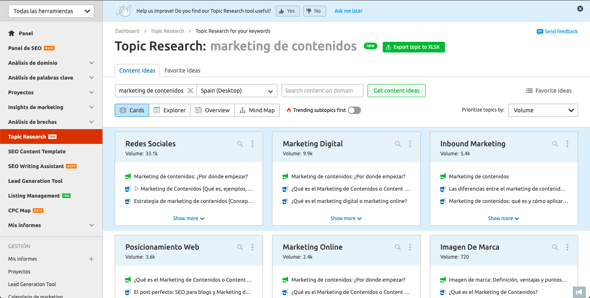
Task: Click the speech bubble icon of Send feedback
Action: pos(540,32)
